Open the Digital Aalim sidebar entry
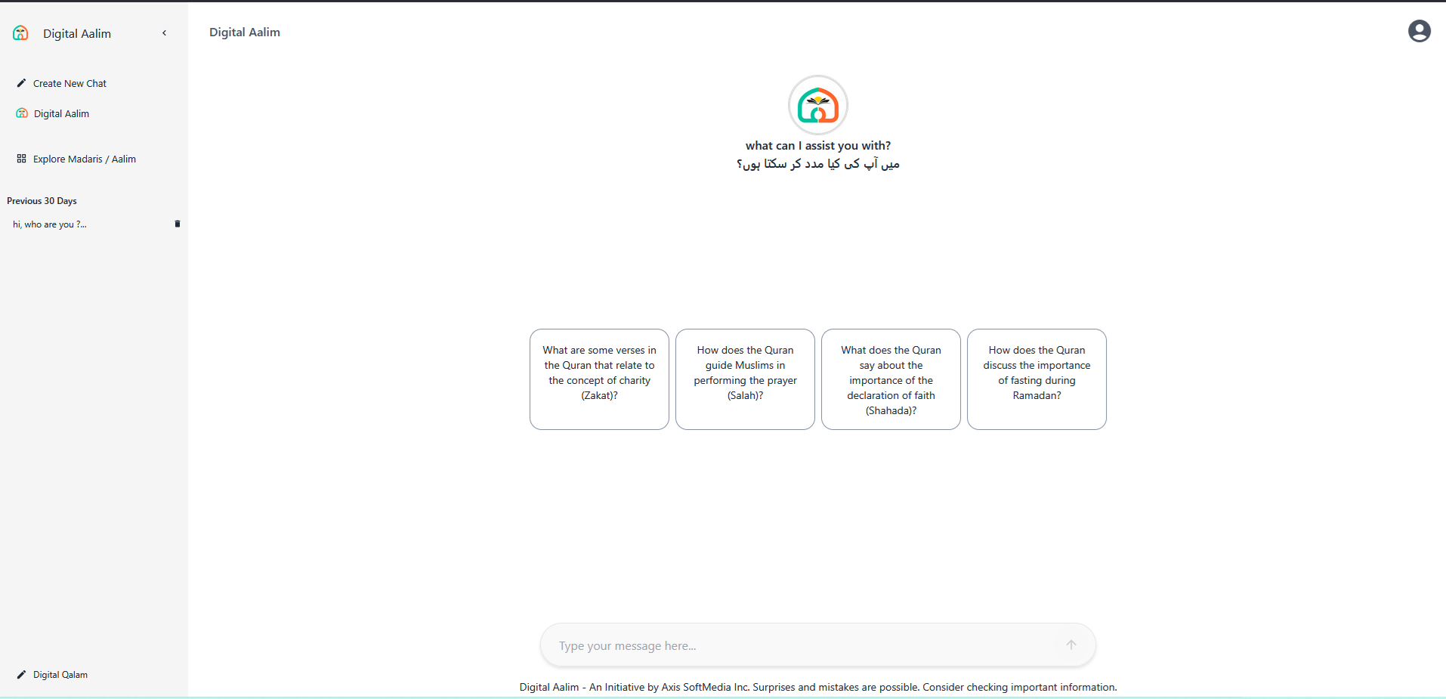Viewport: 1446px width, 699px height. tap(61, 113)
